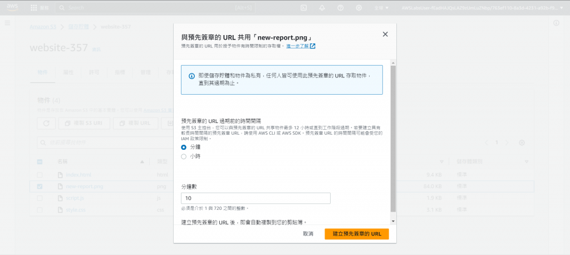Open the help question mark icon

(x=341, y=8)
